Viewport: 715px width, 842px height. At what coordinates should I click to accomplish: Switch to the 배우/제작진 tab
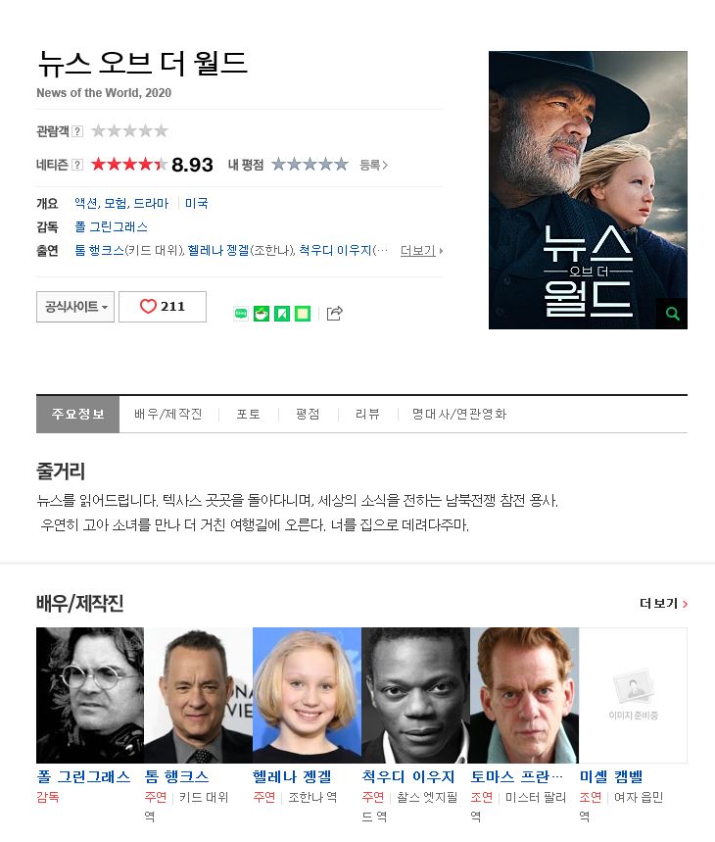tap(167, 414)
